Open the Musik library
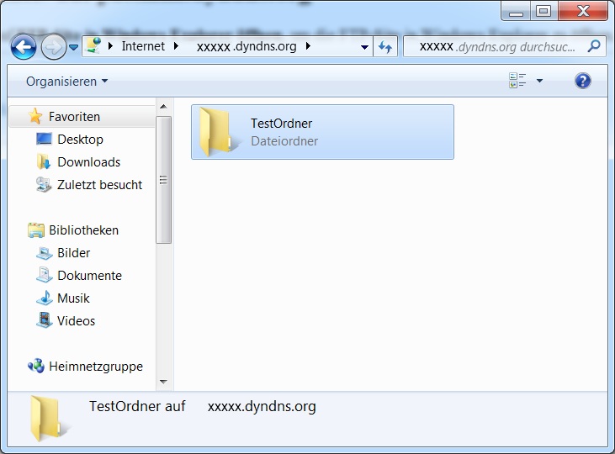Viewport: 615px width, 454px height. (73, 298)
